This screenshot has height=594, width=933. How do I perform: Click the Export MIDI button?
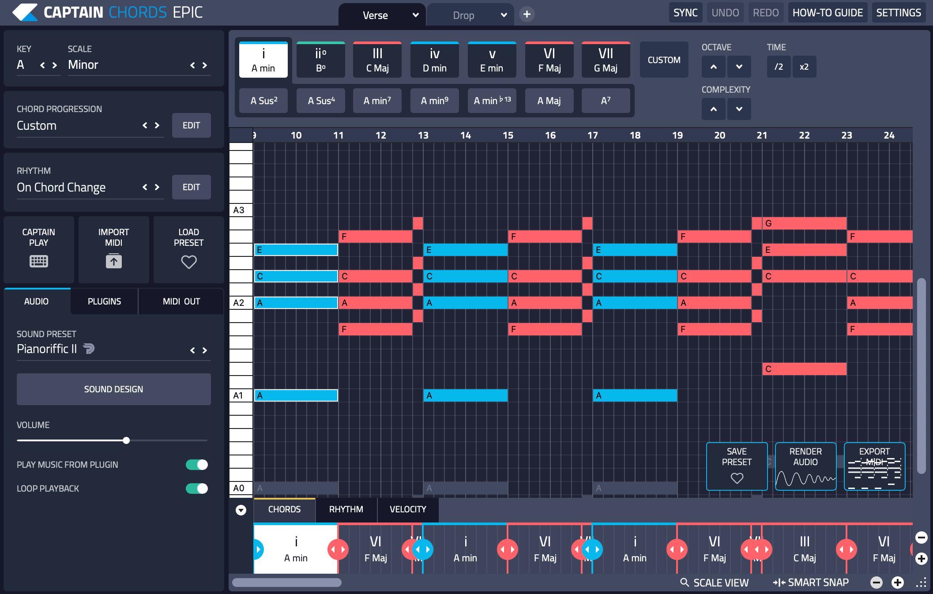[x=874, y=466]
